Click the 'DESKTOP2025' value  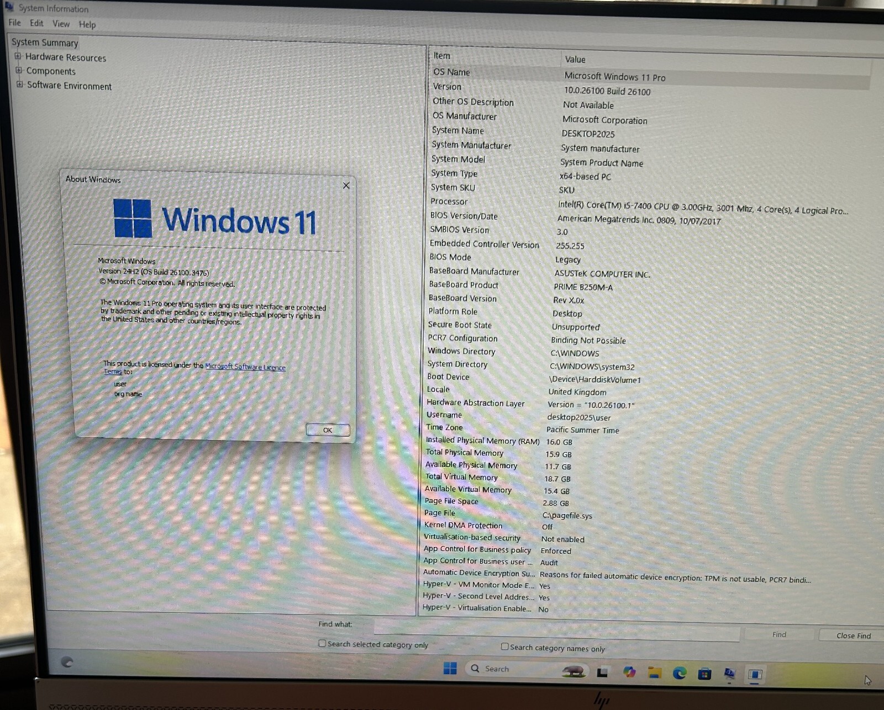click(x=588, y=134)
